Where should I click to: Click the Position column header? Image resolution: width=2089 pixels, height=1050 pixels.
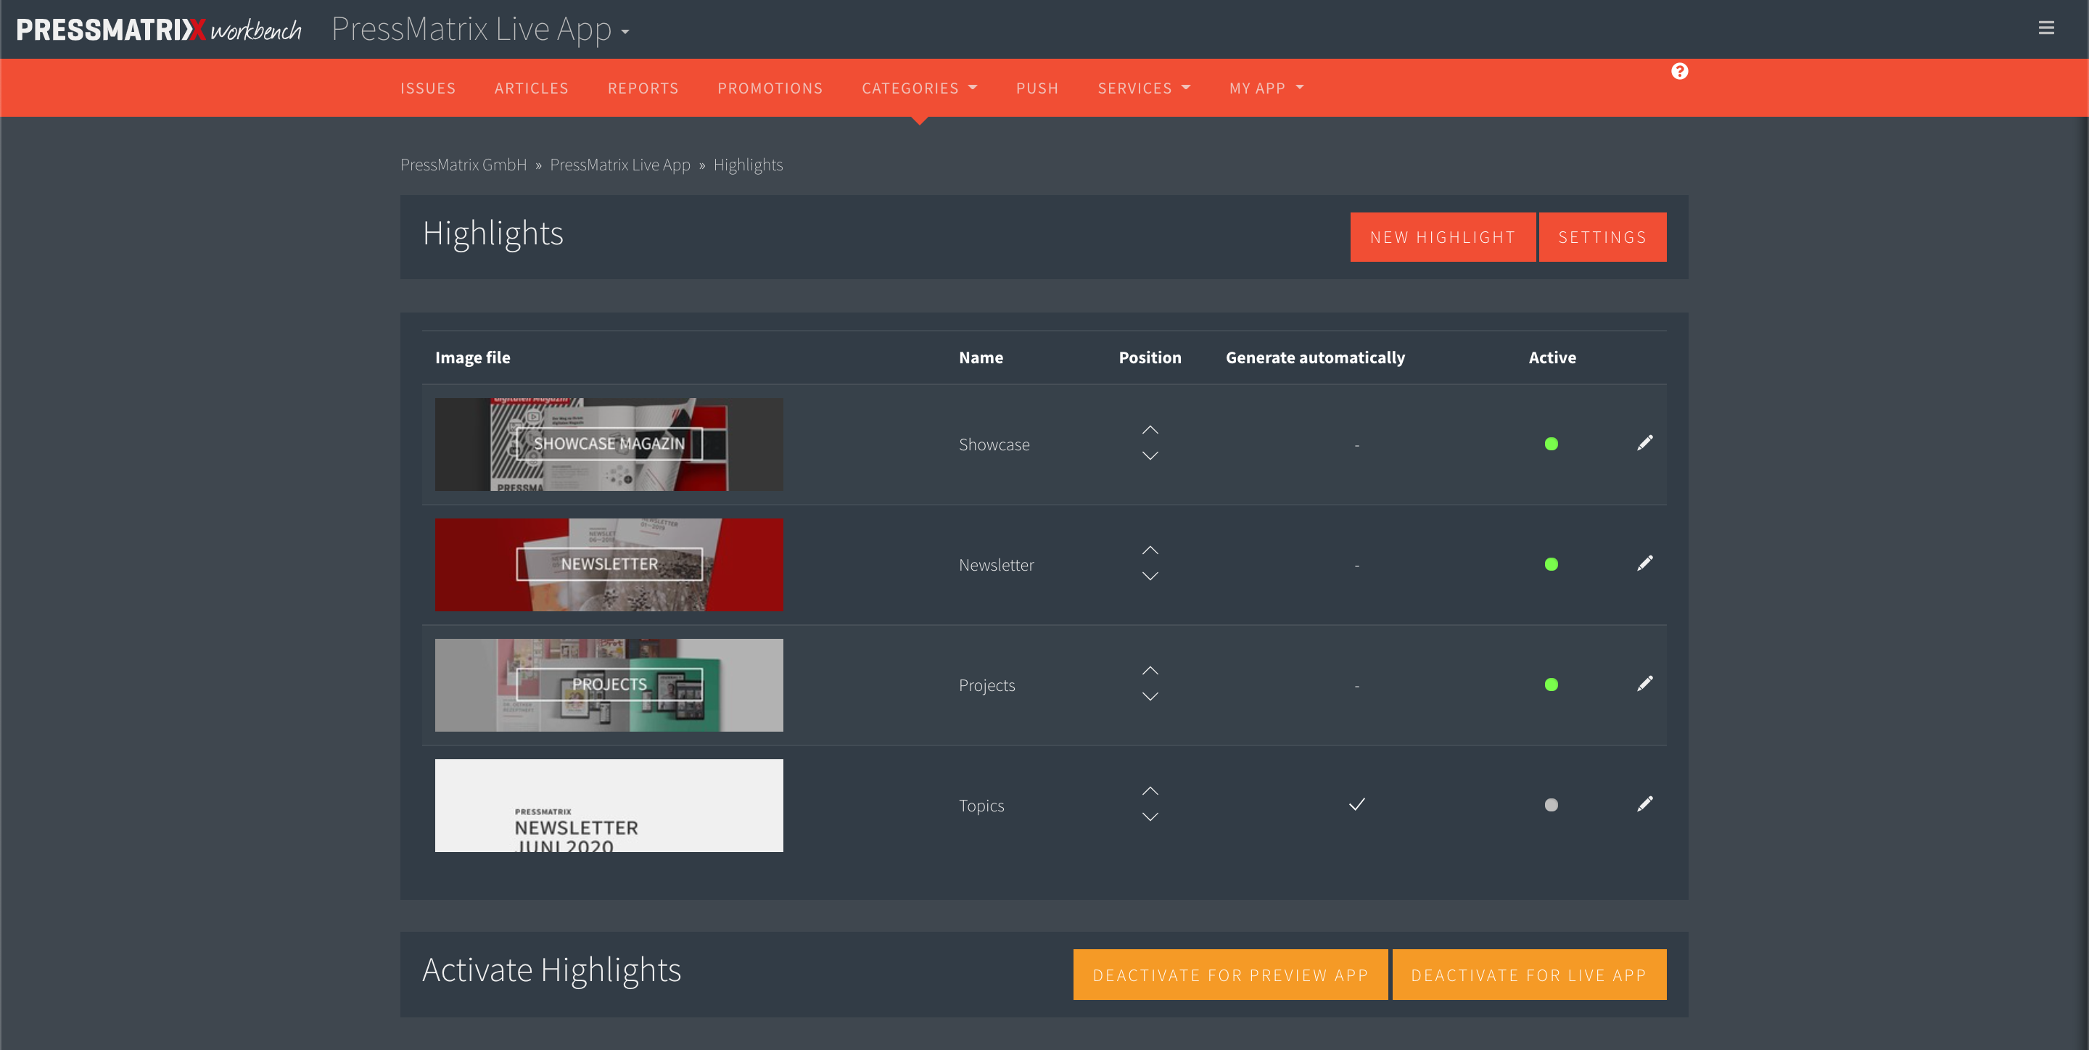click(1150, 357)
